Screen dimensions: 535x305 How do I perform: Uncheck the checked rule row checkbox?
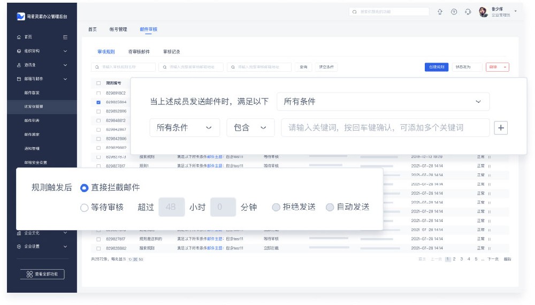pyautogui.click(x=98, y=102)
